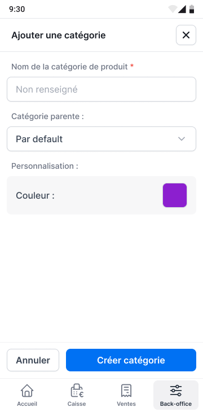This screenshot has width=203, height=412.
Task: Tap the cellular signal status icon
Action: coord(182,9)
